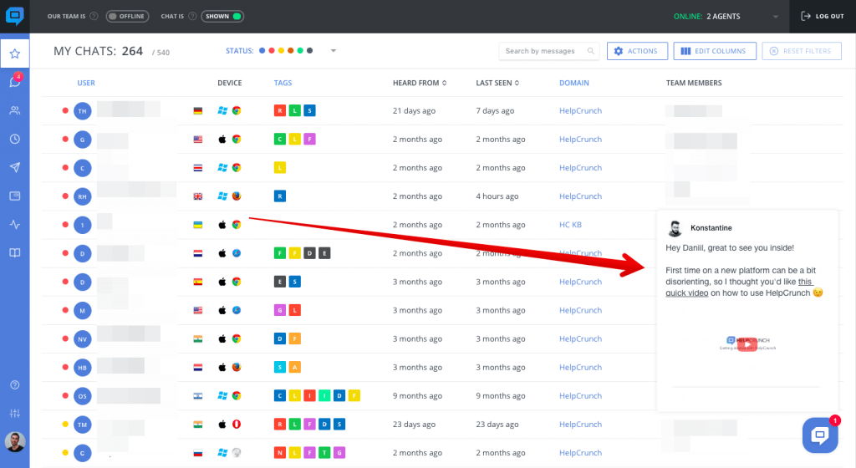The height and width of the screenshot is (468, 856).
Task: Open the popup messages icon in sidebar
Action: (15, 196)
